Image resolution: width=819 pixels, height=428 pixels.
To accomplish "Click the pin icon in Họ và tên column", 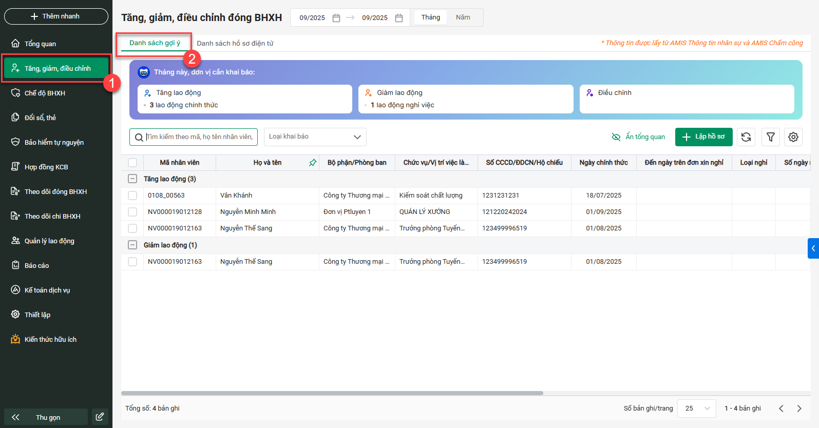I will [x=312, y=163].
